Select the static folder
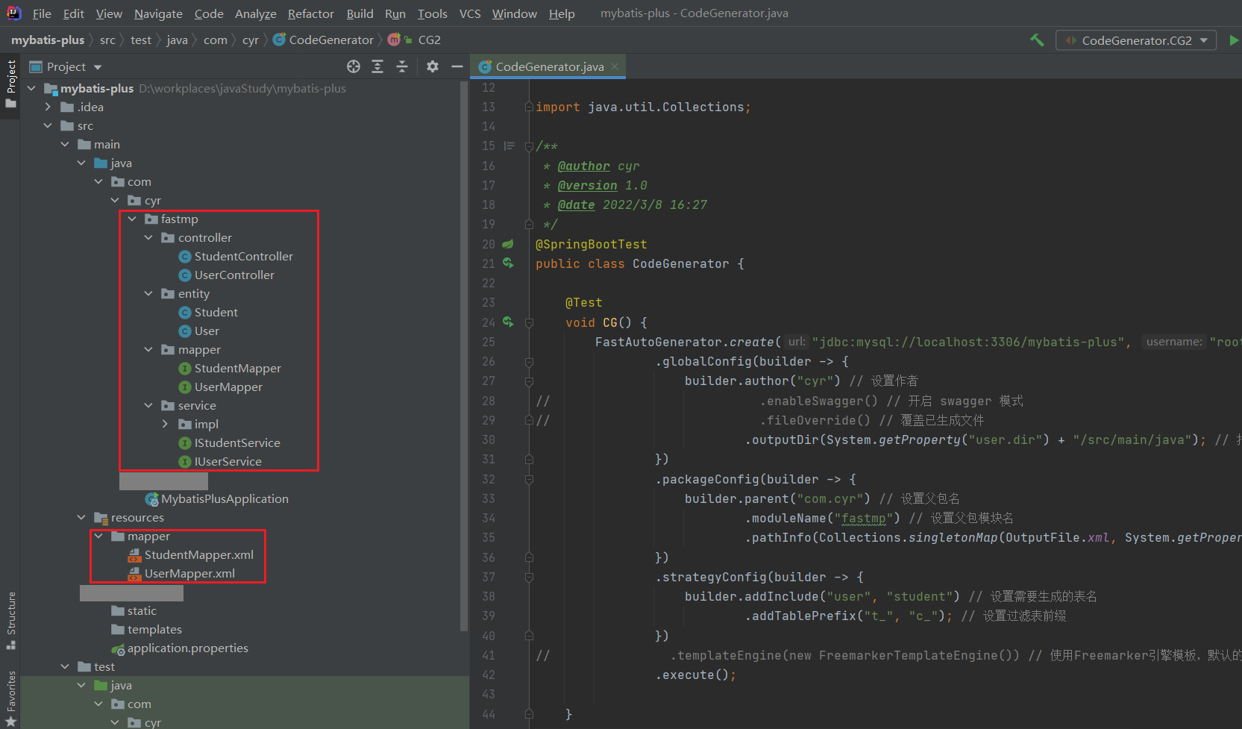Image resolution: width=1242 pixels, height=729 pixels. point(142,610)
